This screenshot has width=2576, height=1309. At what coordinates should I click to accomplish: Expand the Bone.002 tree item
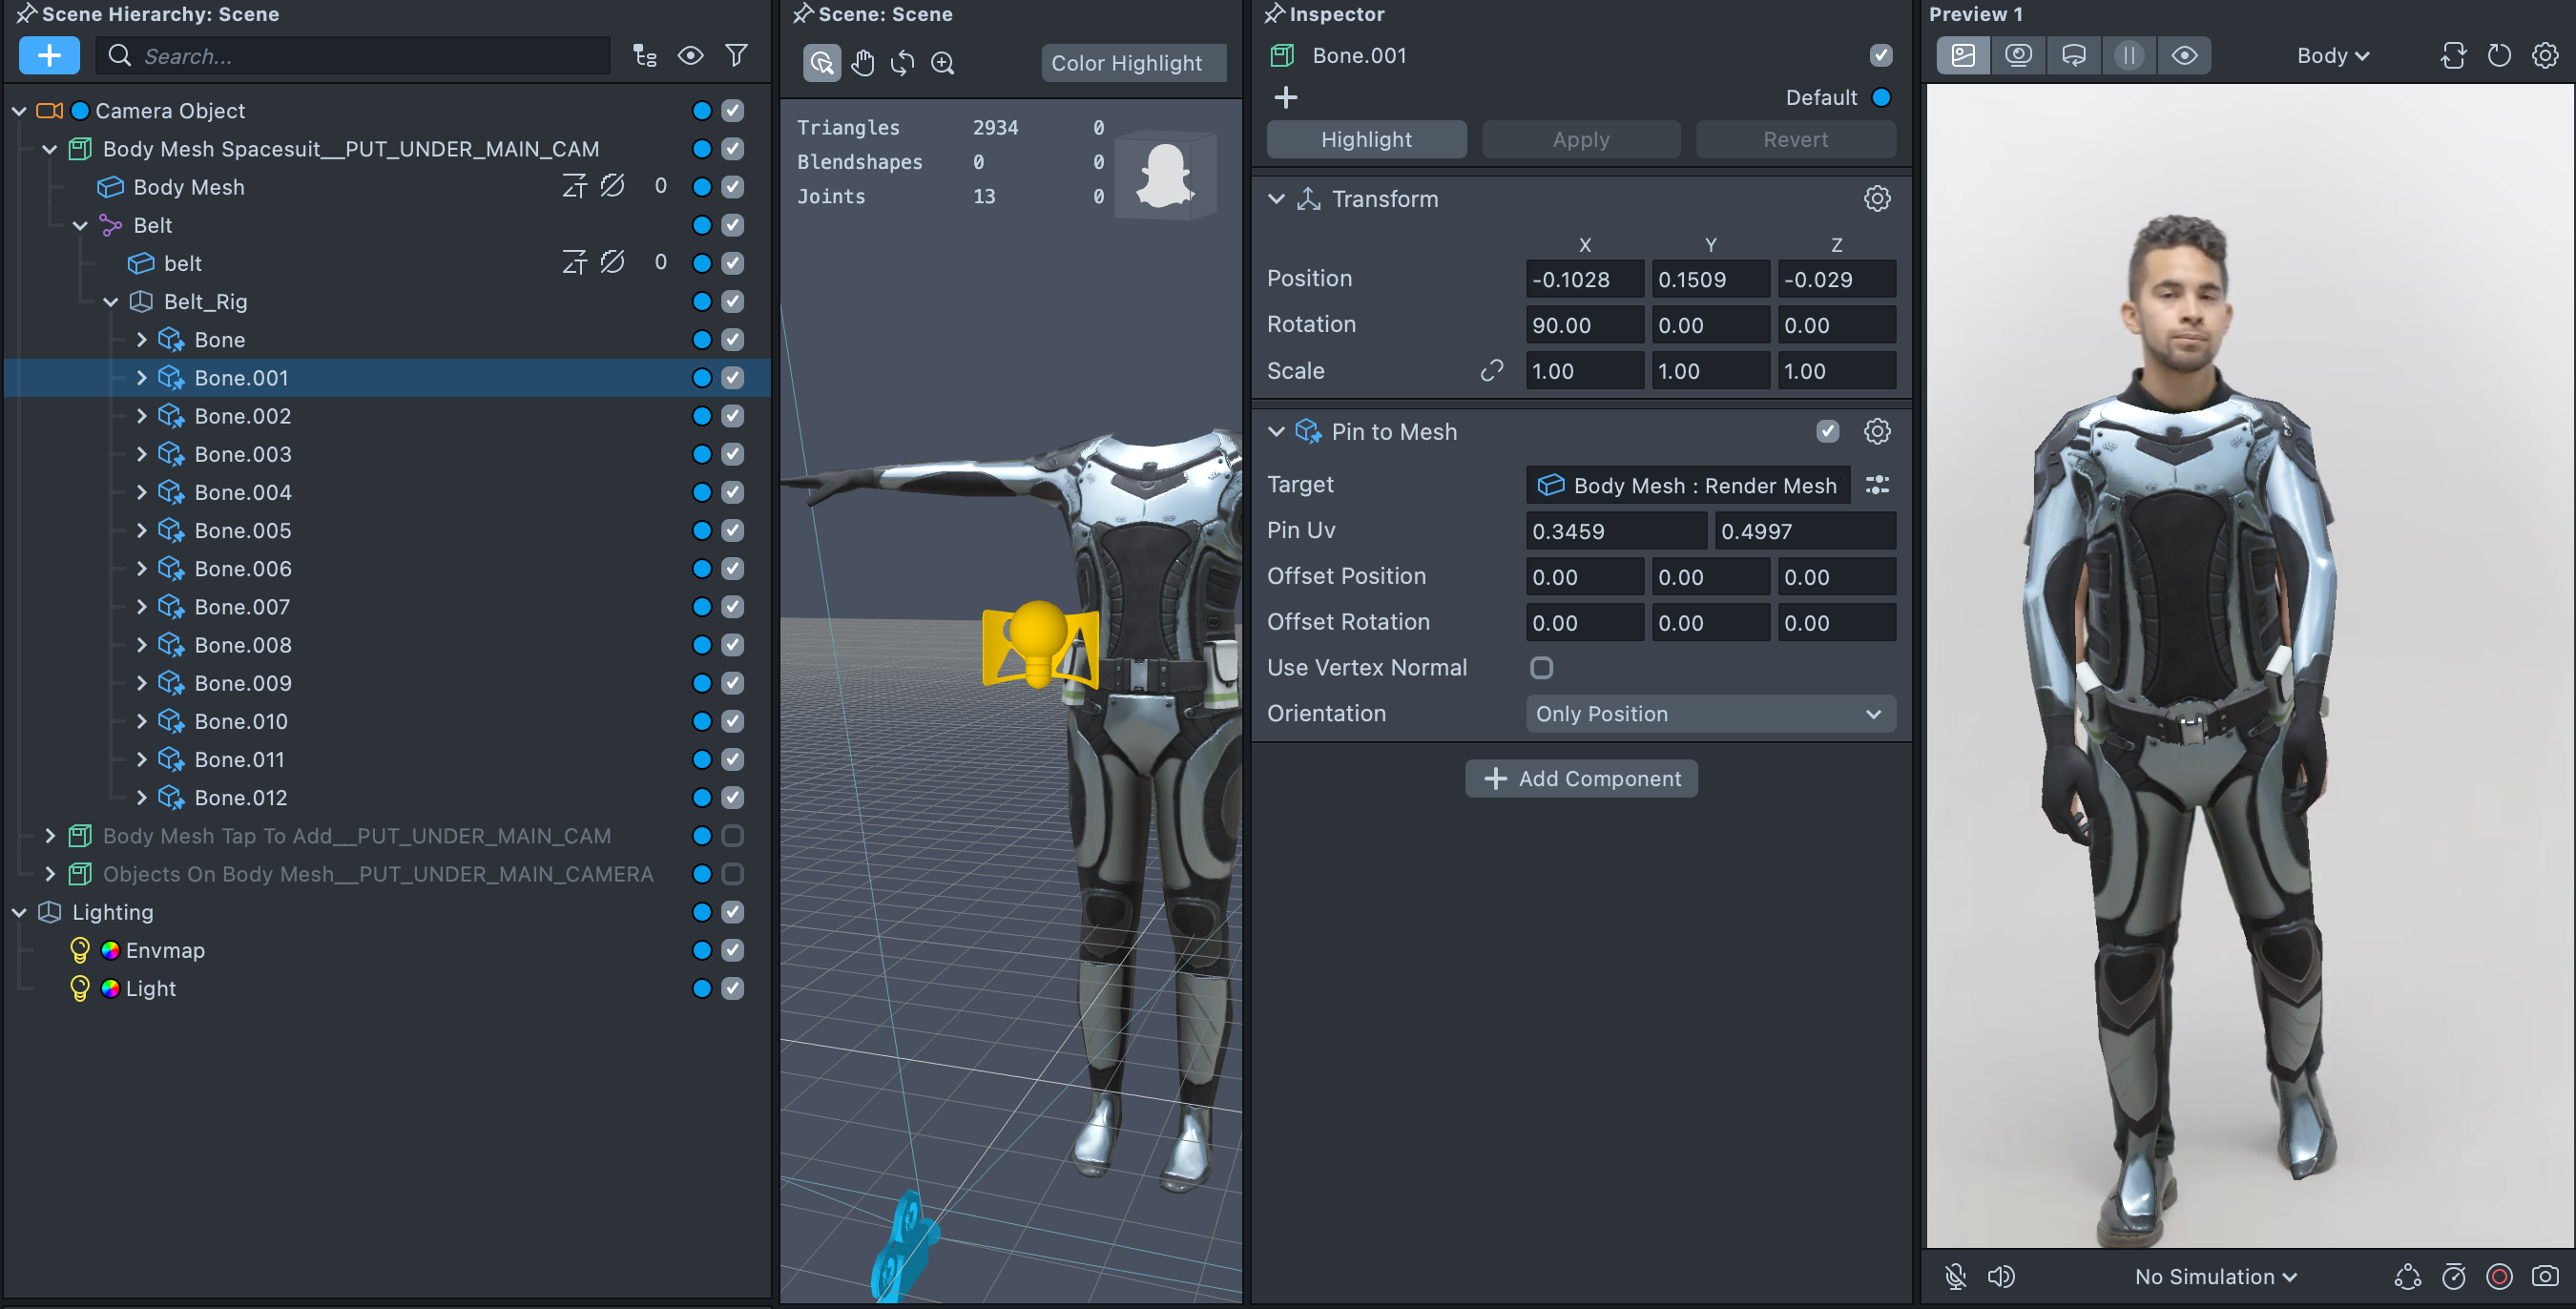pyautogui.click(x=141, y=416)
